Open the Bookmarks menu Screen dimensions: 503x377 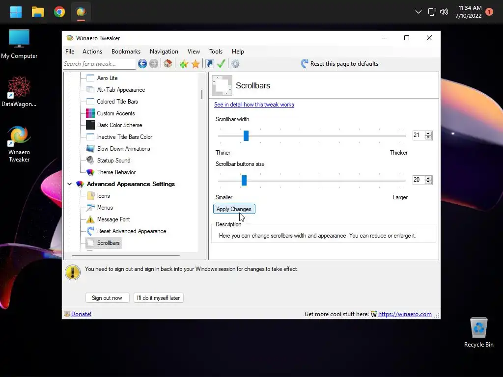pyautogui.click(x=126, y=51)
